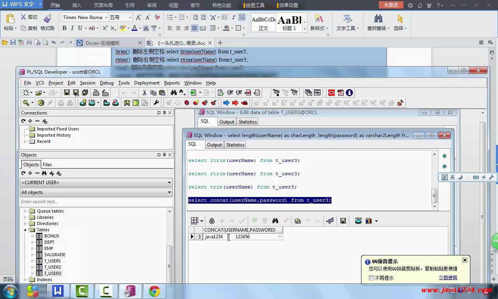Switch to the Statistics tab of front SQL Window
This screenshot has height=299, width=498.
pos(235,145)
